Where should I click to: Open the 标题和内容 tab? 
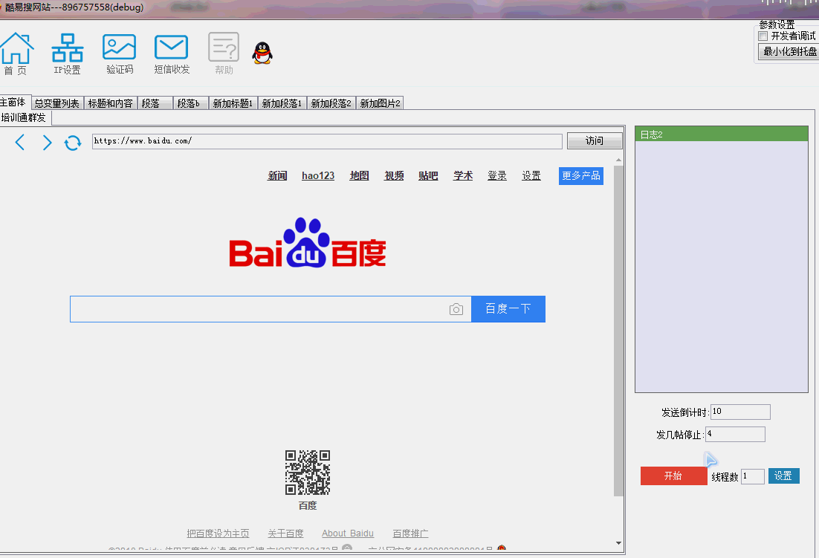point(110,103)
